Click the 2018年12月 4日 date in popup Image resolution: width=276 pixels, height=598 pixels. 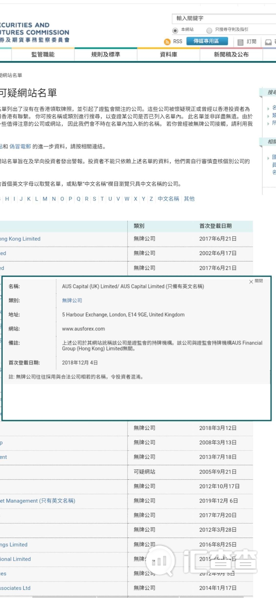pyautogui.click(x=80, y=363)
